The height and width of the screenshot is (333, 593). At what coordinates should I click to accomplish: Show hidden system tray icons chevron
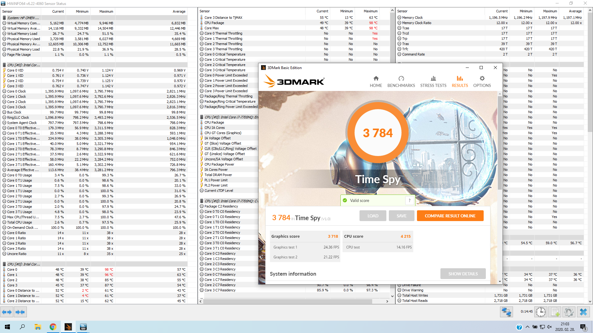pos(527,327)
